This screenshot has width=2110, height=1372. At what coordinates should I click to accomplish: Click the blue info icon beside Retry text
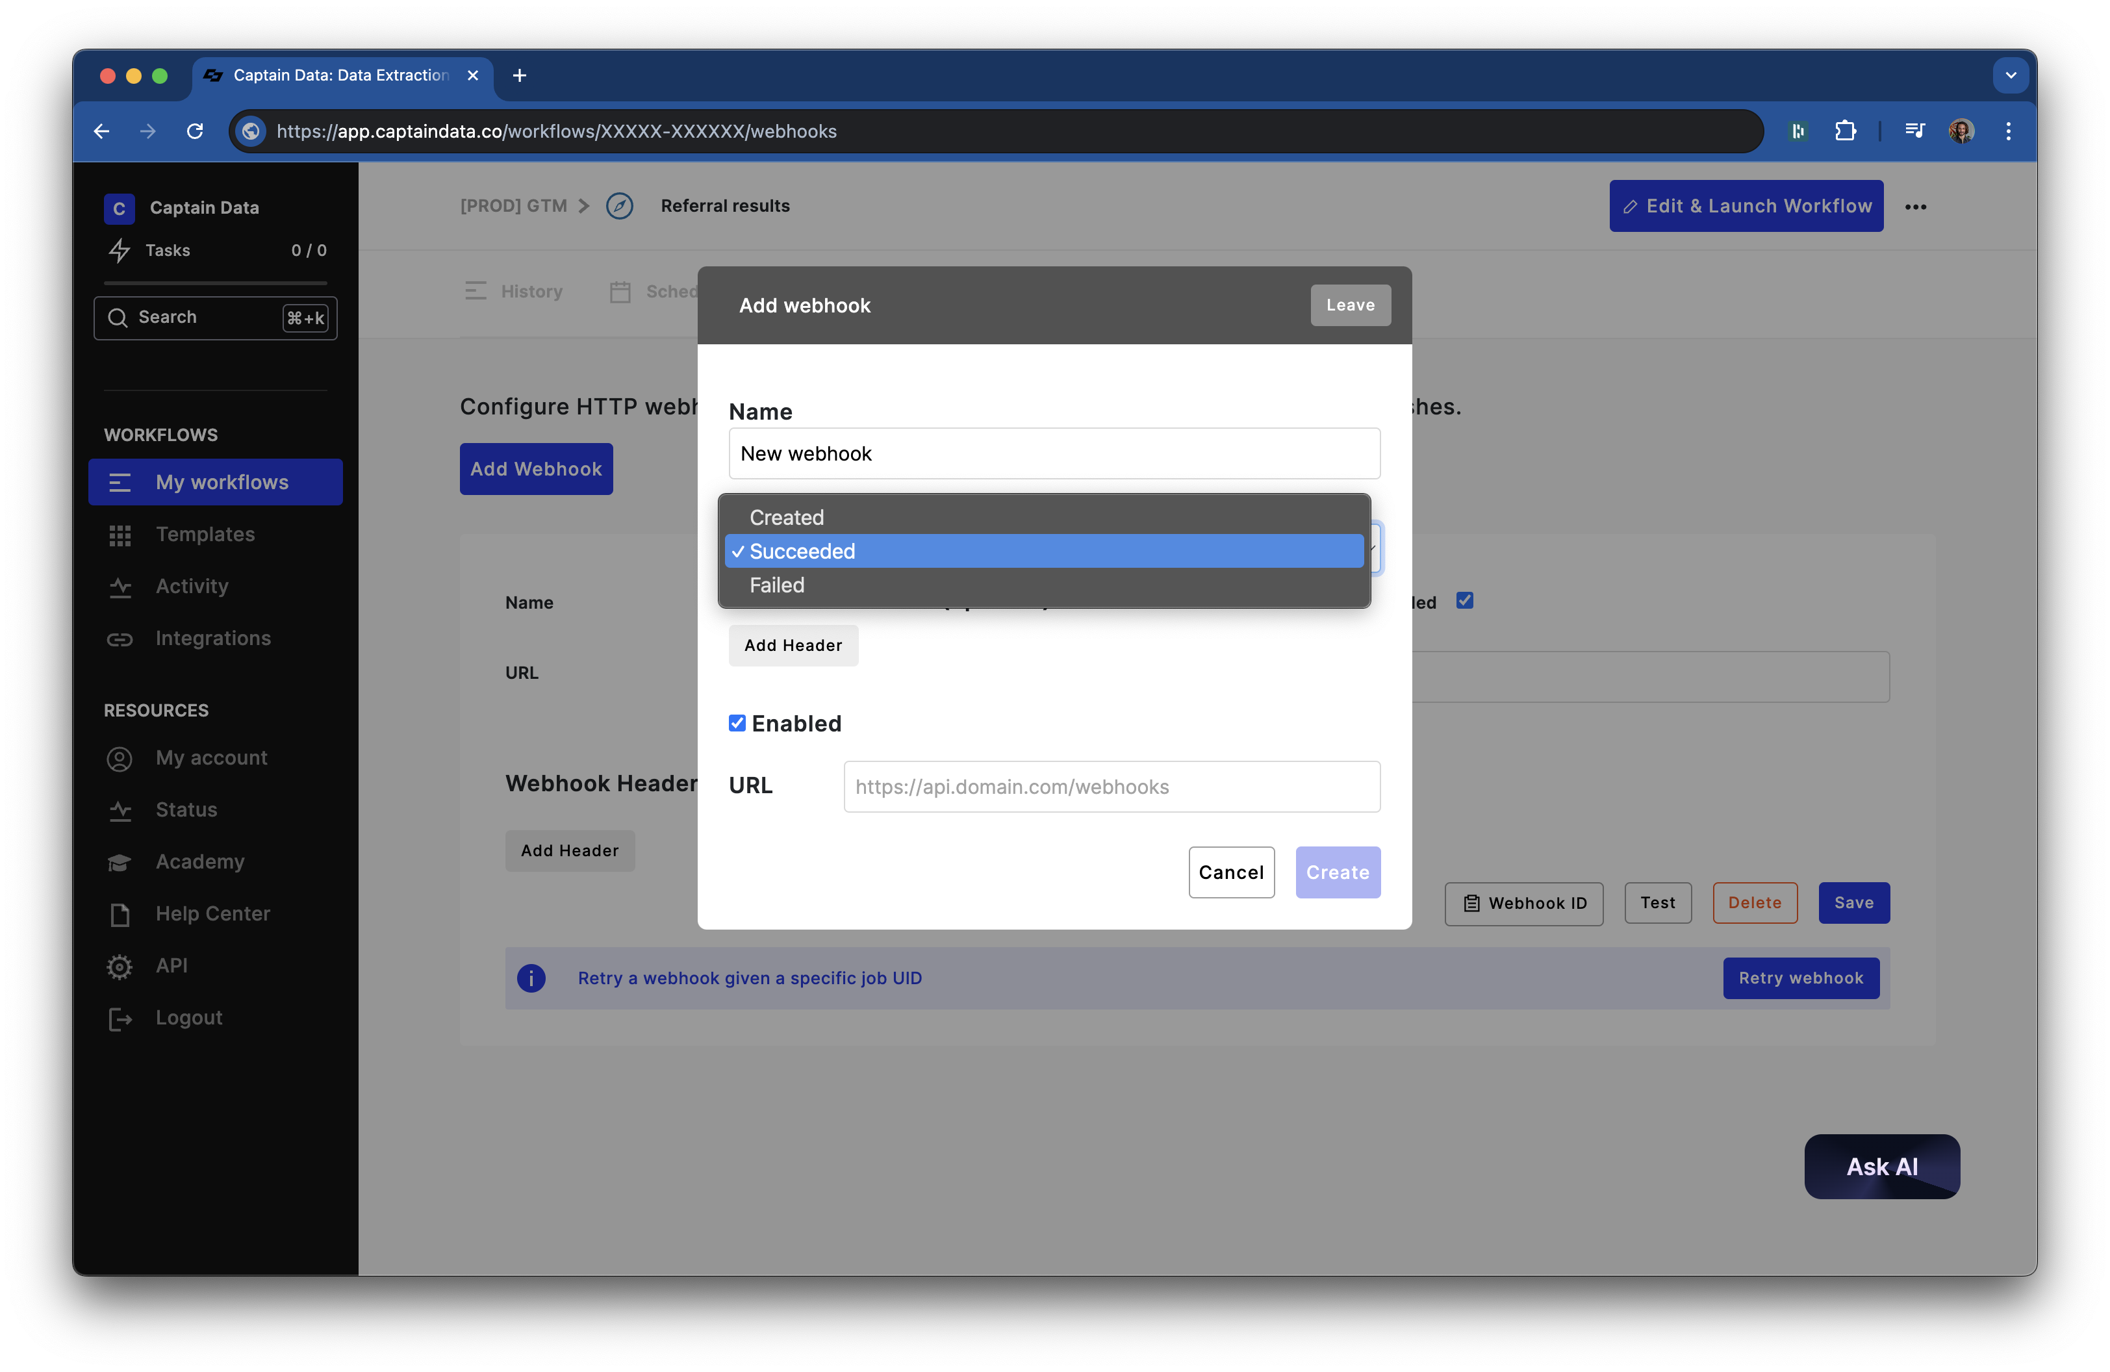[531, 978]
